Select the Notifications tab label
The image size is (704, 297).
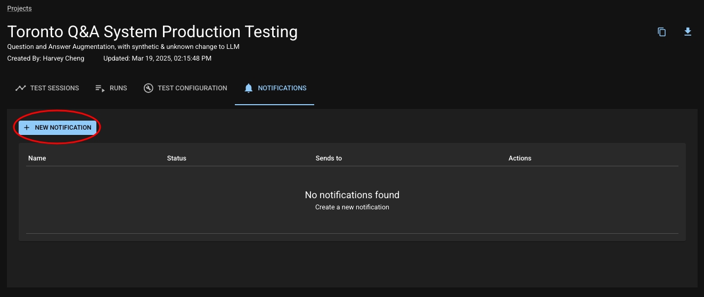tap(282, 88)
